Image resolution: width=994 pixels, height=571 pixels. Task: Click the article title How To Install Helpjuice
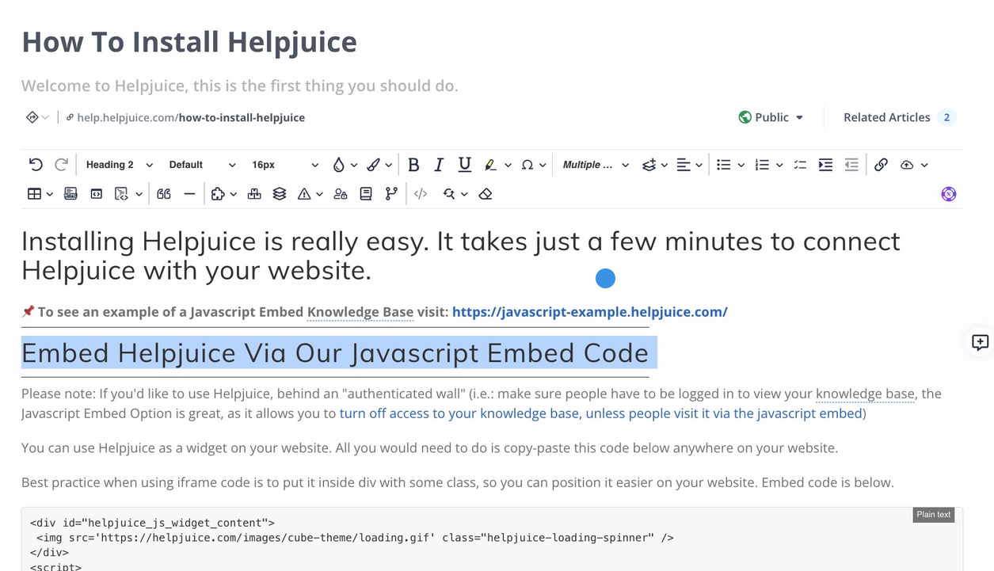click(189, 42)
